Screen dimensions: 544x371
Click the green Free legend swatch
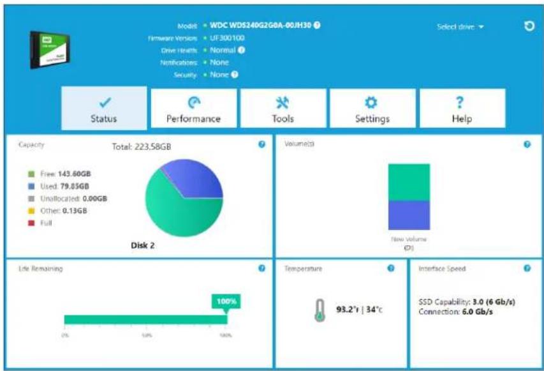coord(31,174)
